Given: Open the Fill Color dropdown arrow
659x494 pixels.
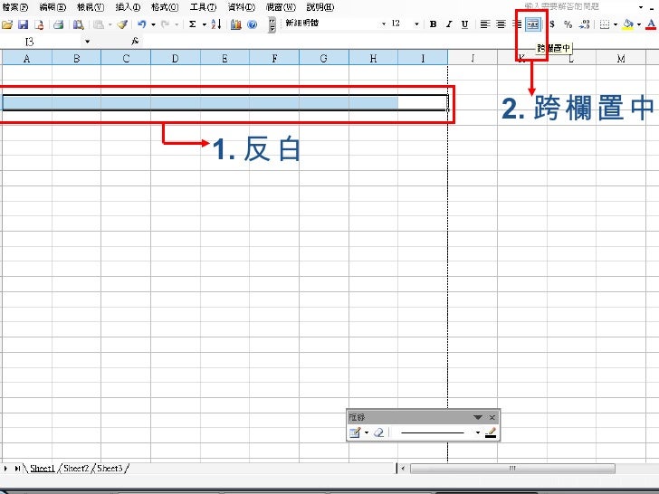Looking at the screenshot, I should (x=639, y=24).
